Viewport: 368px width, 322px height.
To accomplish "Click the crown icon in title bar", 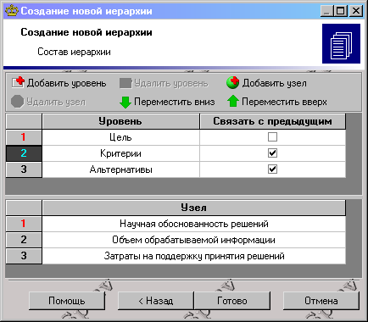I will click(12, 11).
